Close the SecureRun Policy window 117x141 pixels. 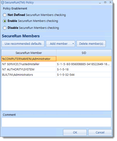pyautogui.click(x=110, y=2)
